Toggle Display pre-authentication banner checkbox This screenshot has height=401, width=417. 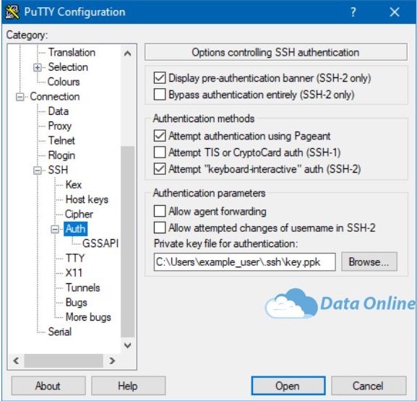pos(160,78)
